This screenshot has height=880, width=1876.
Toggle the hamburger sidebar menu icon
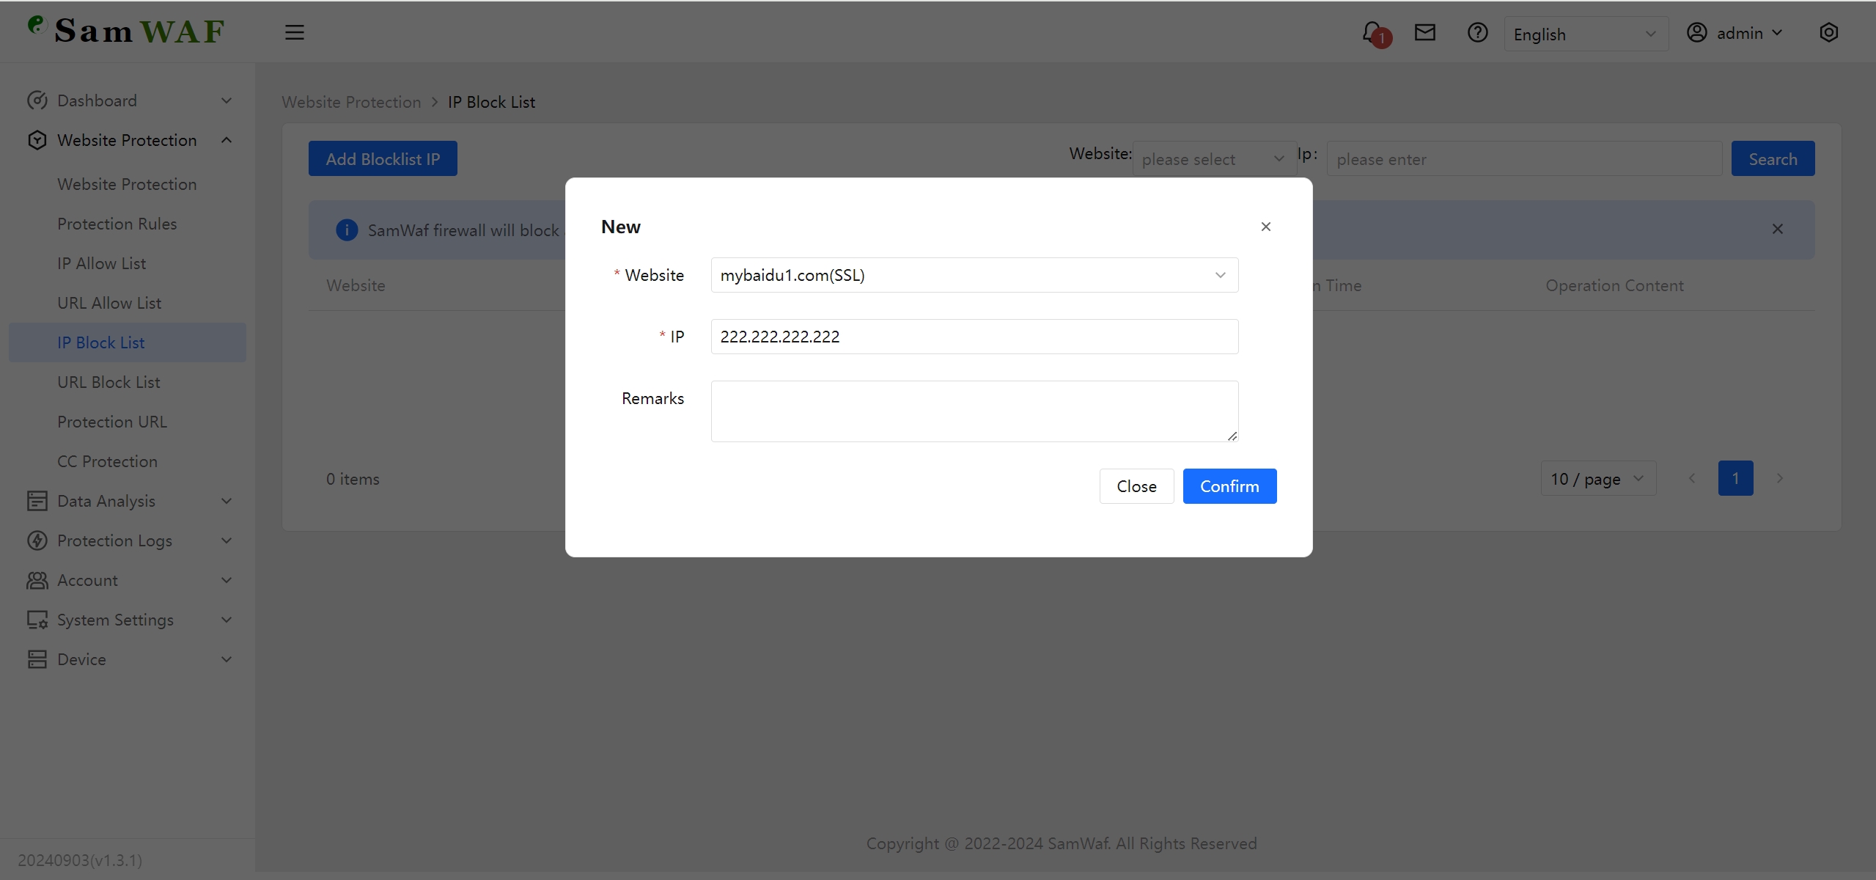pos(294,32)
